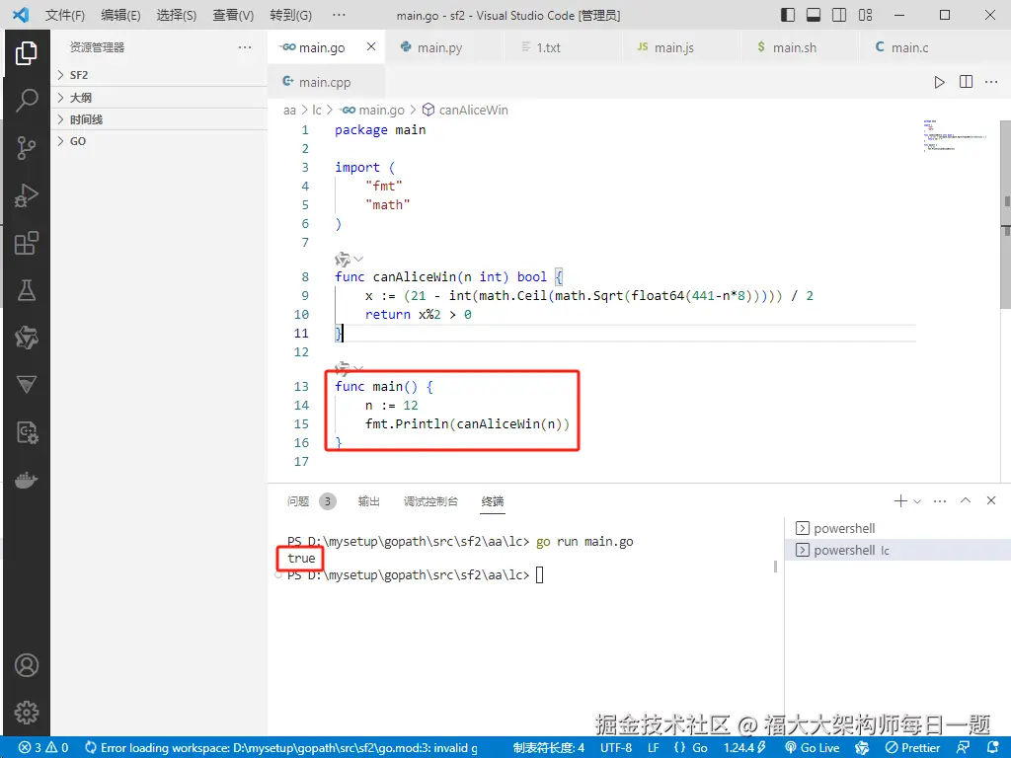This screenshot has width=1011, height=758.
Task: Click Go version 1.24.4 status item
Action: [x=744, y=748]
